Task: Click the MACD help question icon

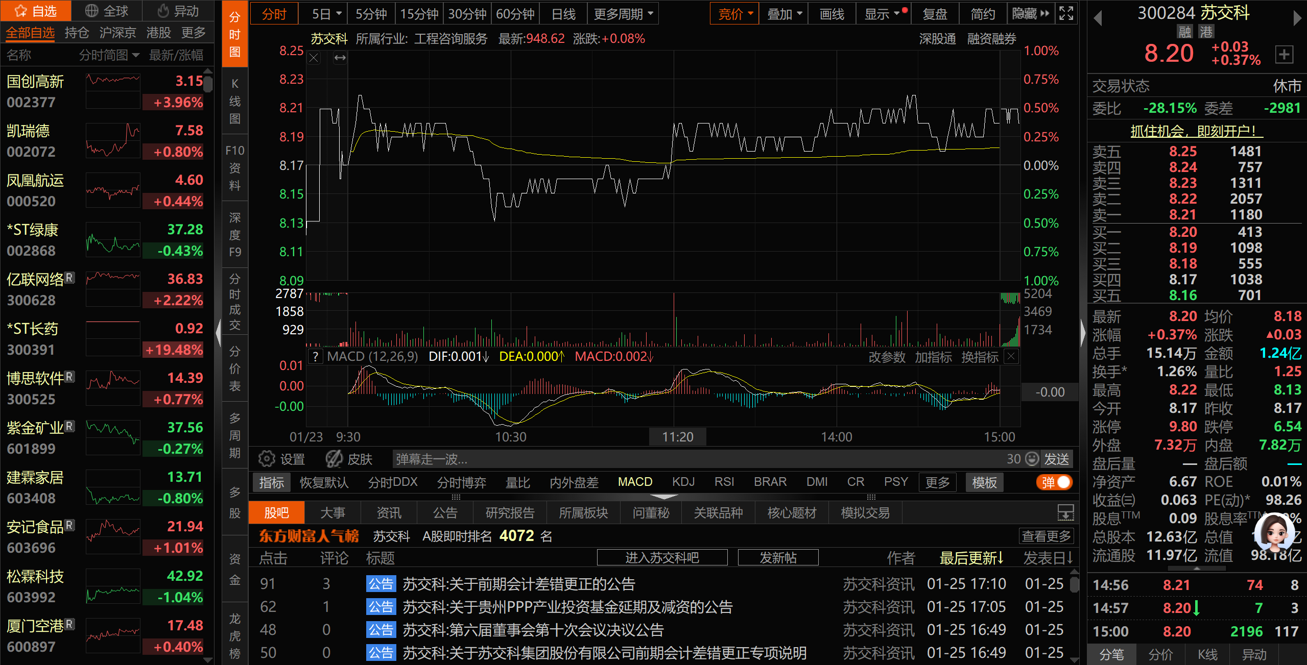Action: [316, 357]
